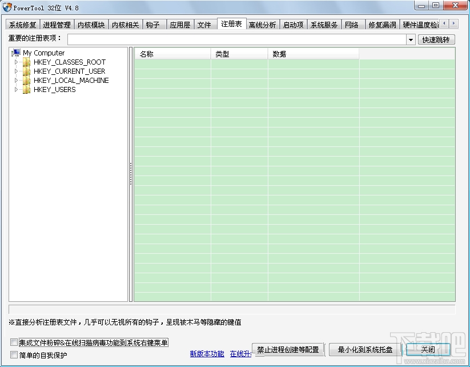
Task: Open the 启动项 tab
Action: (293, 25)
